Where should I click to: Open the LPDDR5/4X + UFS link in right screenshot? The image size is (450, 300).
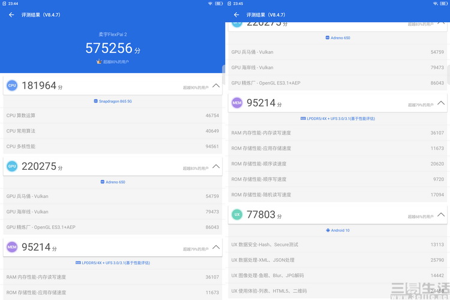tap(338, 118)
